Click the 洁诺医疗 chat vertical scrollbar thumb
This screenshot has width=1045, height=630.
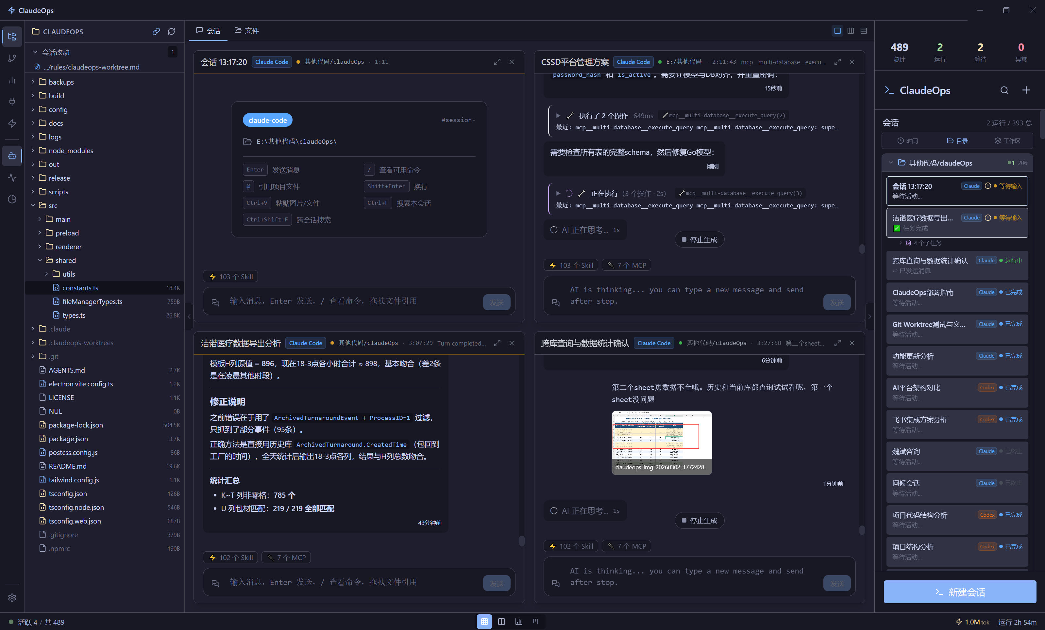(x=521, y=541)
